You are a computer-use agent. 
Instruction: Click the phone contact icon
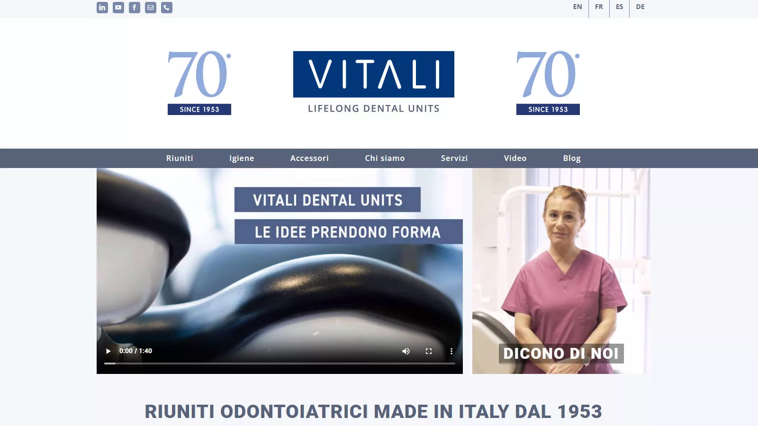pos(167,8)
